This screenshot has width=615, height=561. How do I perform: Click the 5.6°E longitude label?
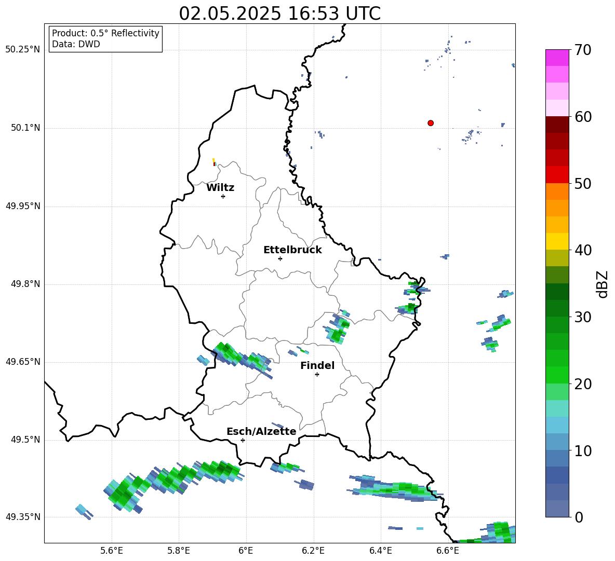click(112, 551)
